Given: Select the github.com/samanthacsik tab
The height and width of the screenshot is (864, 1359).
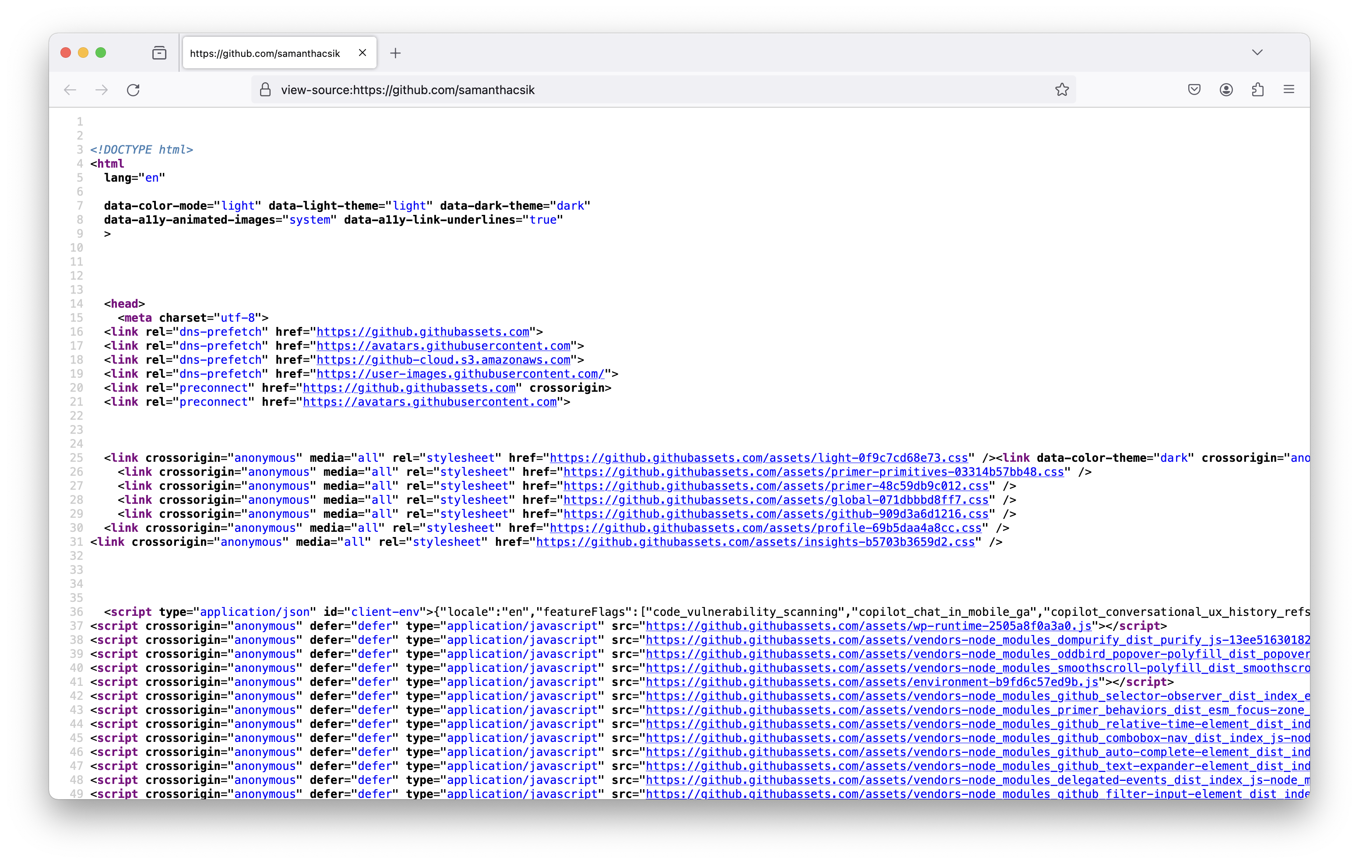Looking at the screenshot, I should (265, 53).
